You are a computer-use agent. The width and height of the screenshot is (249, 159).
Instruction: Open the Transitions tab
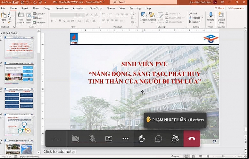pos(62,8)
